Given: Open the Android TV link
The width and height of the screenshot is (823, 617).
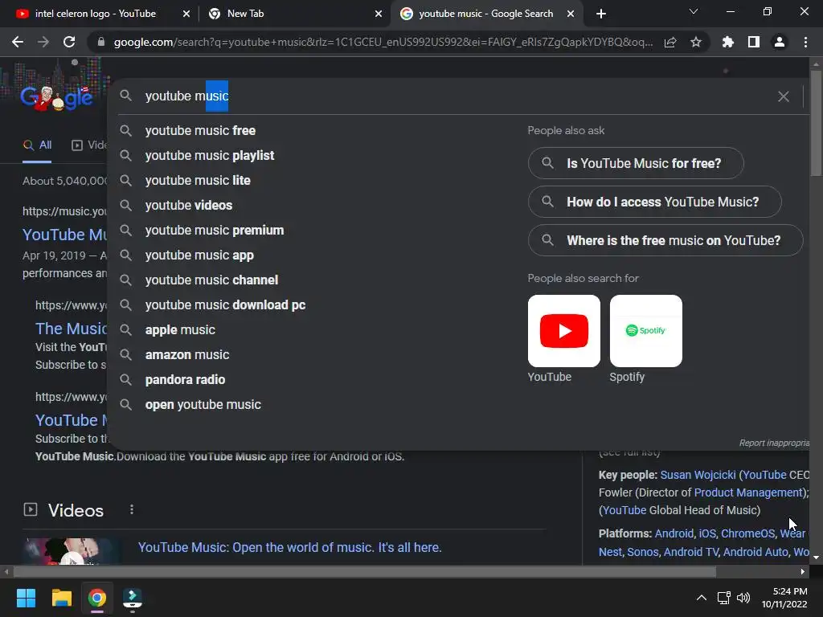Looking at the screenshot, I should pos(691,553).
